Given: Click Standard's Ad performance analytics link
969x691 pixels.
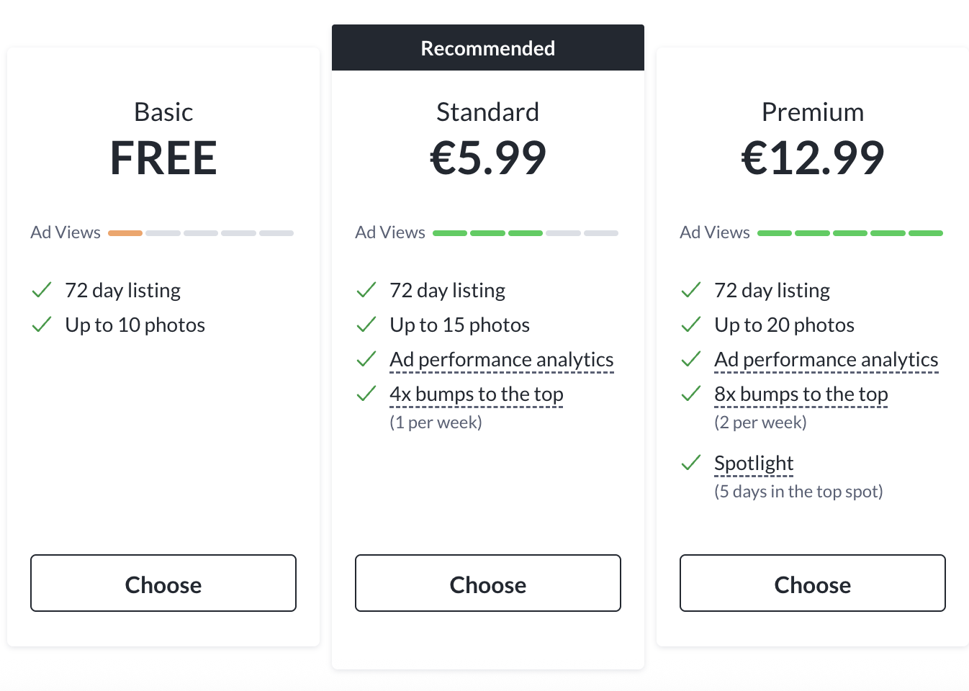Looking at the screenshot, I should click(502, 359).
